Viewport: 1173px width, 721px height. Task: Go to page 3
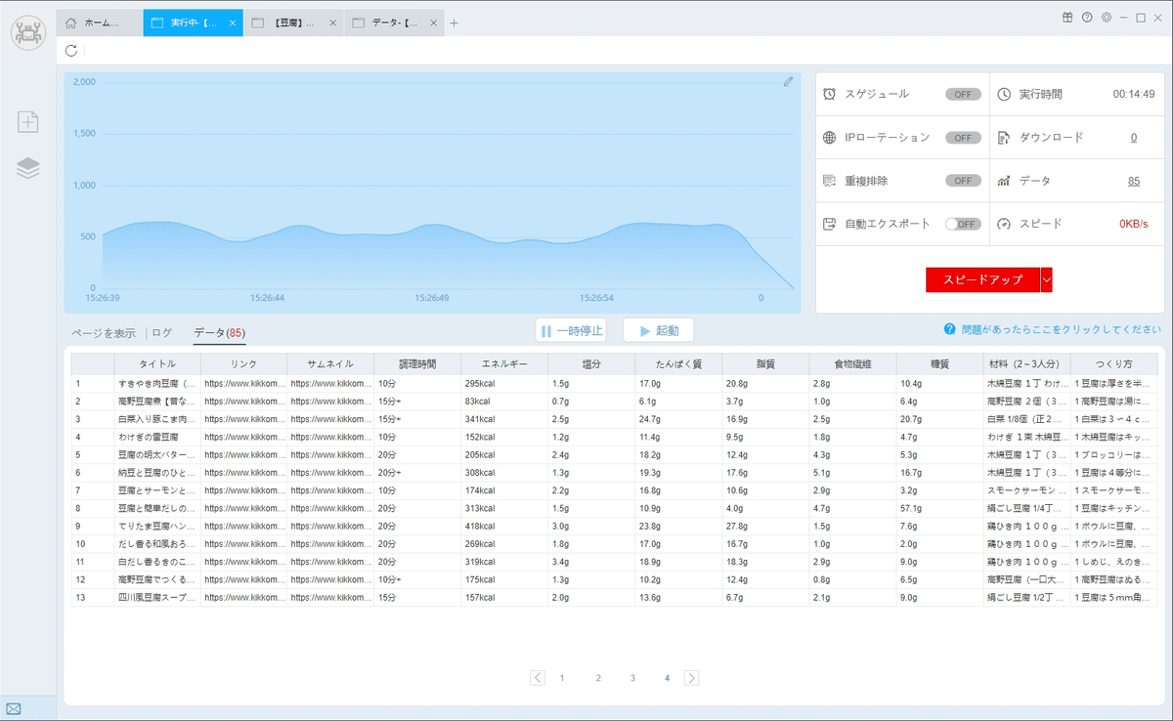tap(632, 677)
